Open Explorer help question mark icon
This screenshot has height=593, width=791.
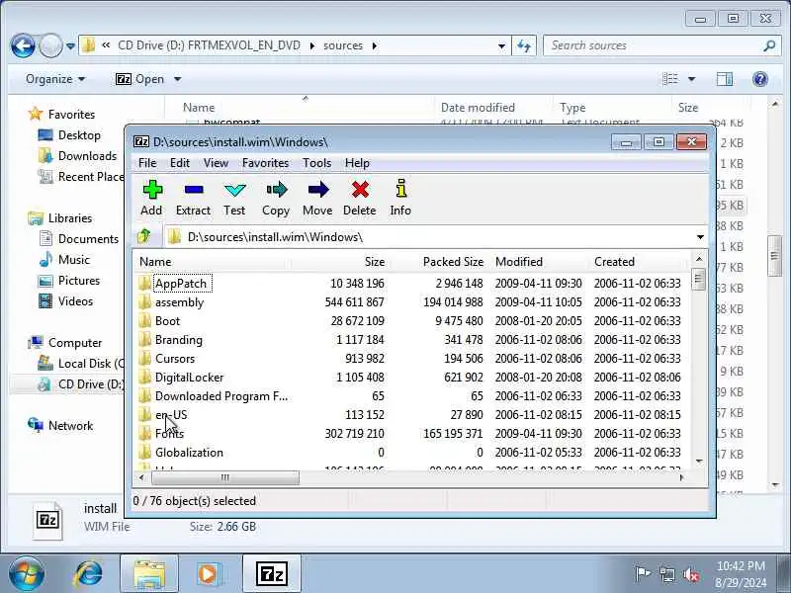[759, 79]
